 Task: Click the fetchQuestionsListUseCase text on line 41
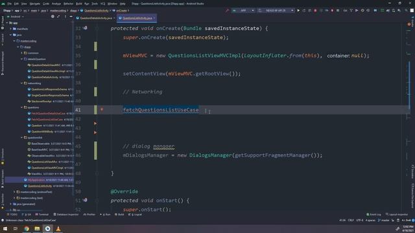(161, 110)
